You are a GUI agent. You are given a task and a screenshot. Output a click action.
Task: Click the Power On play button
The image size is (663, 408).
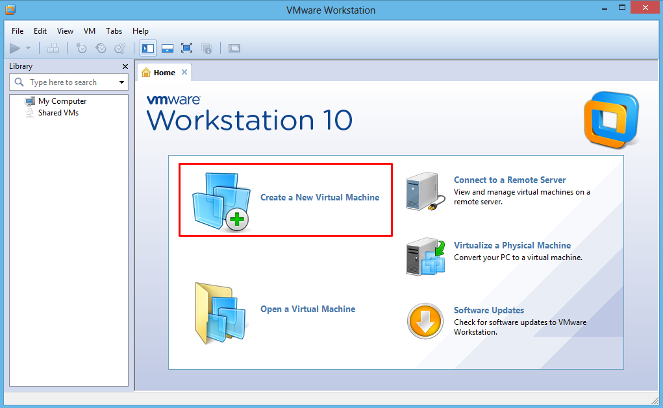pyautogui.click(x=15, y=49)
